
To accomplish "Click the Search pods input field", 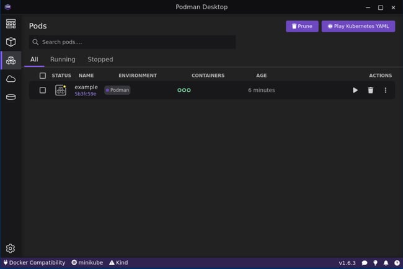I will click(x=132, y=42).
